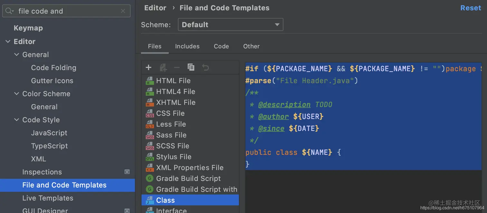Switch to the Other tab
The height and width of the screenshot is (213, 487).
tap(251, 46)
